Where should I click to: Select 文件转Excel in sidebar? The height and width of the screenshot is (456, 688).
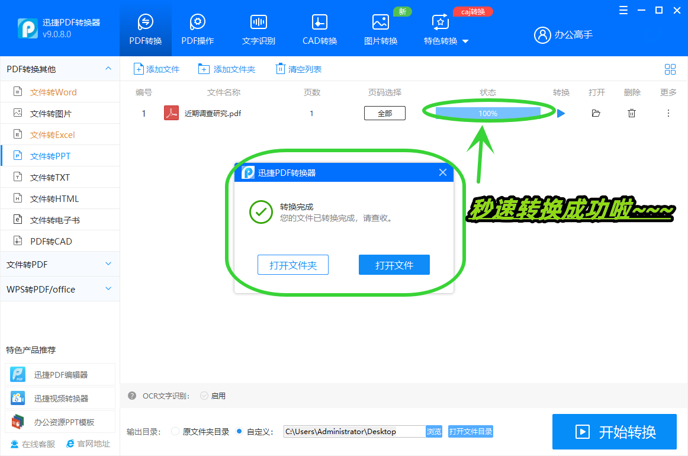point(60,135)
